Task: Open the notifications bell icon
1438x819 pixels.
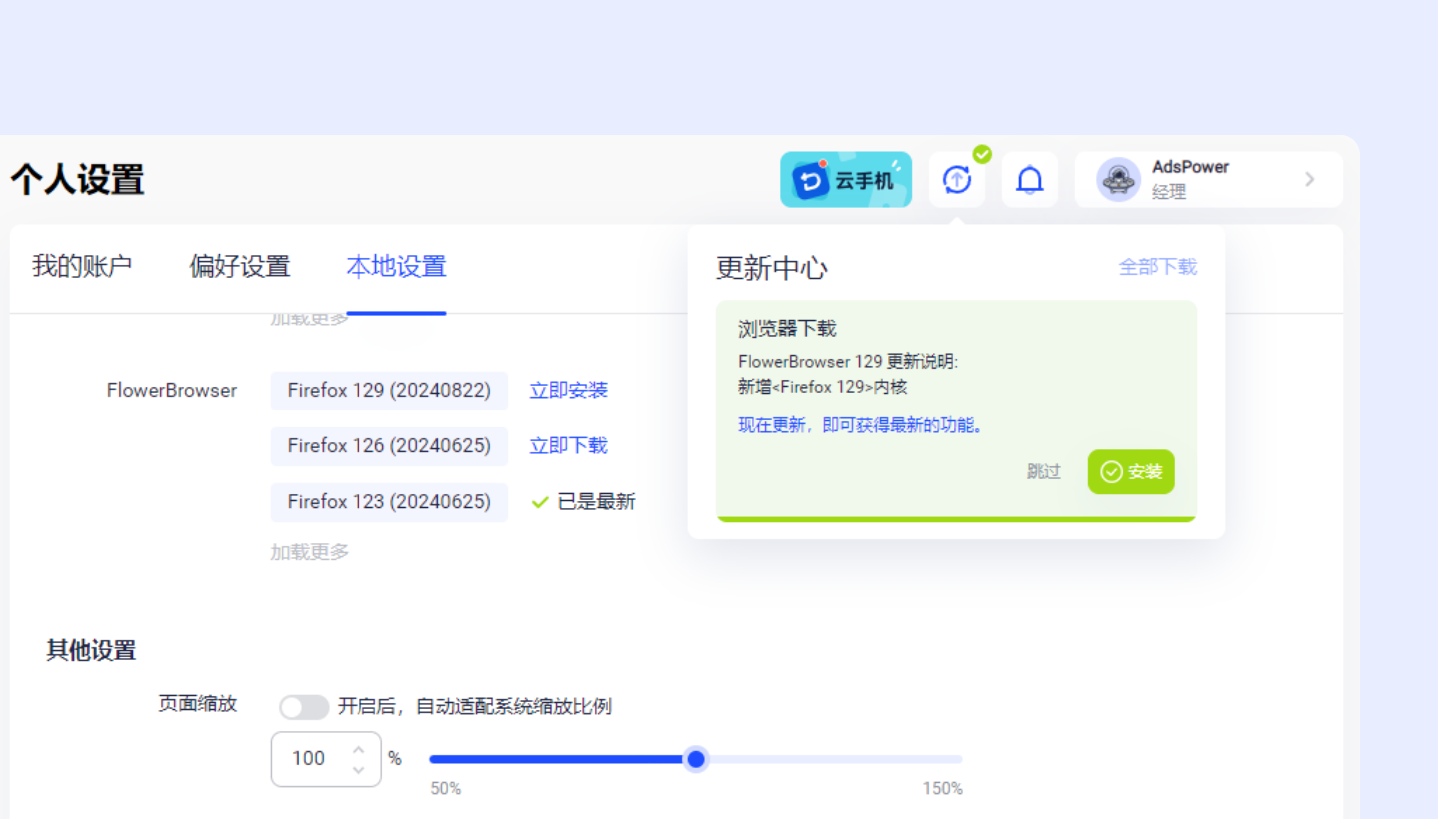Action: click(x=1030, y=180)
